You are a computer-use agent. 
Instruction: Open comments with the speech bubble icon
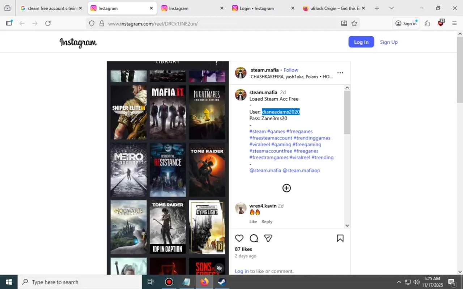coord(254,238)
